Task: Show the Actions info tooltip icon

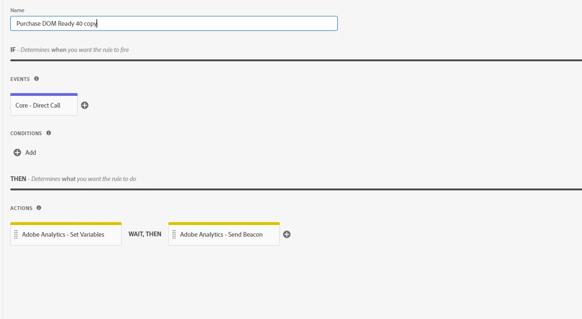Action: pos(39,208)
